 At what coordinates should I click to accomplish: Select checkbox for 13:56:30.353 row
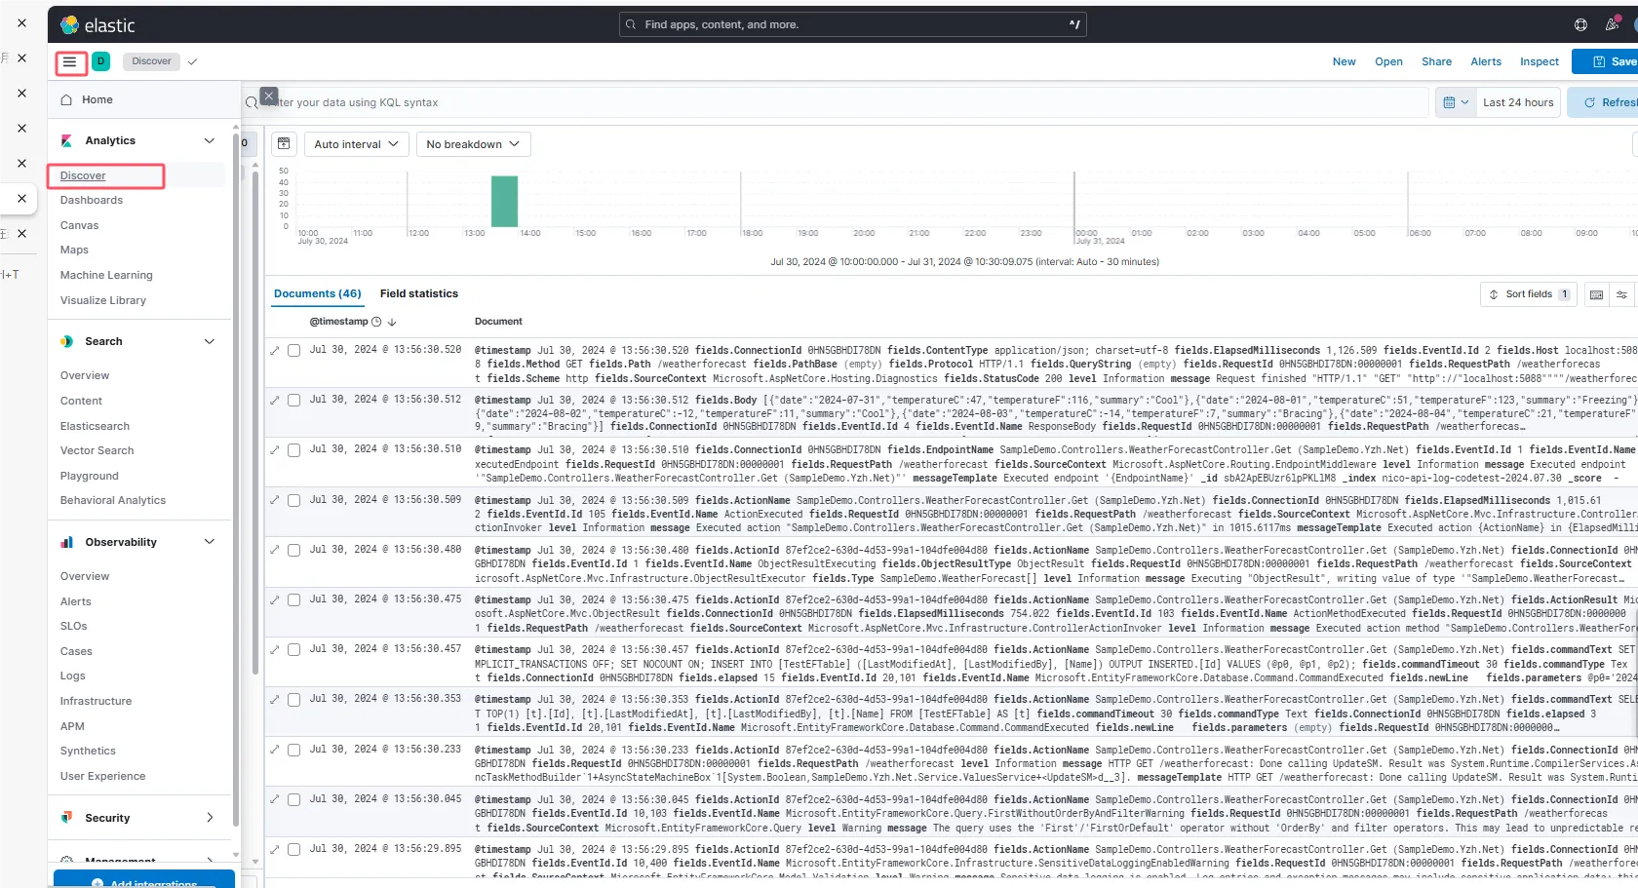pos(293,700)
